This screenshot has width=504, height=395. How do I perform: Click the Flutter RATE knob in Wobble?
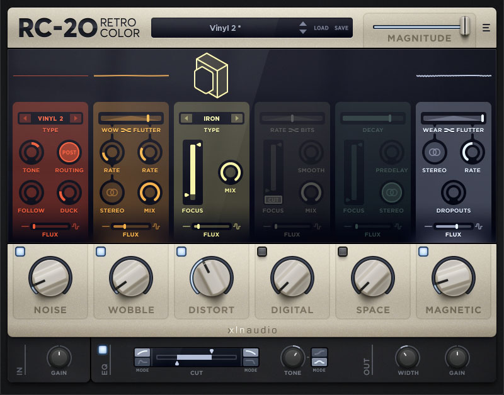[150, 152]
